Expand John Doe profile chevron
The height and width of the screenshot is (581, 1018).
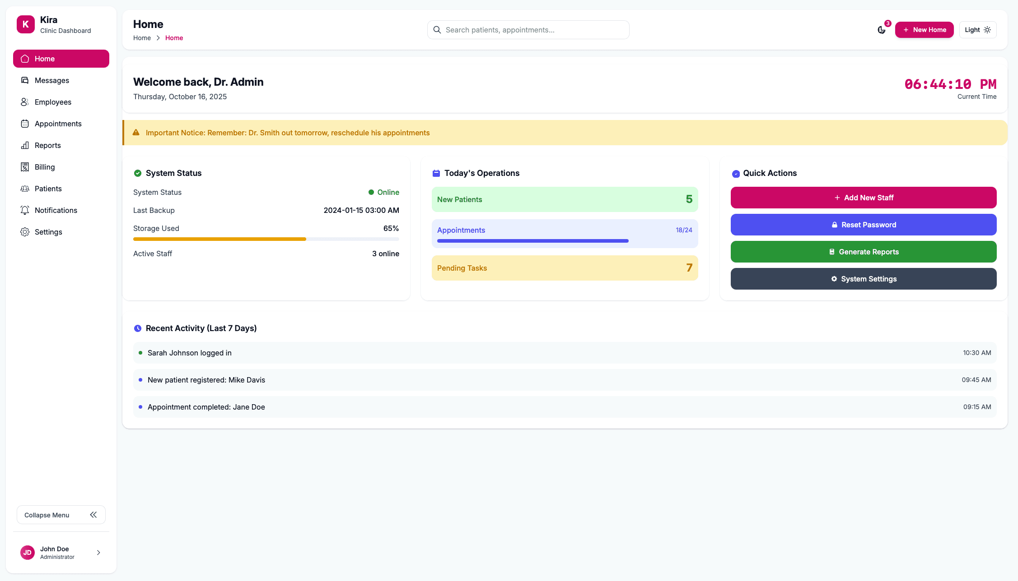(98, 553)
